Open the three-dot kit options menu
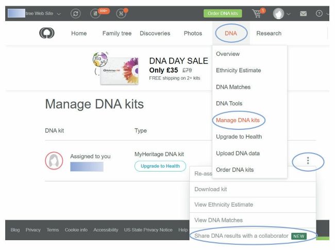Image resolution: width=335 pixels, height=250 pixels. pyautogui.click(x=308, y=160)
